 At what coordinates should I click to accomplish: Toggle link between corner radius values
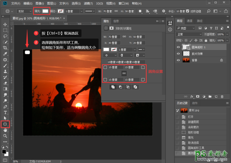click(x=124, y=73)
